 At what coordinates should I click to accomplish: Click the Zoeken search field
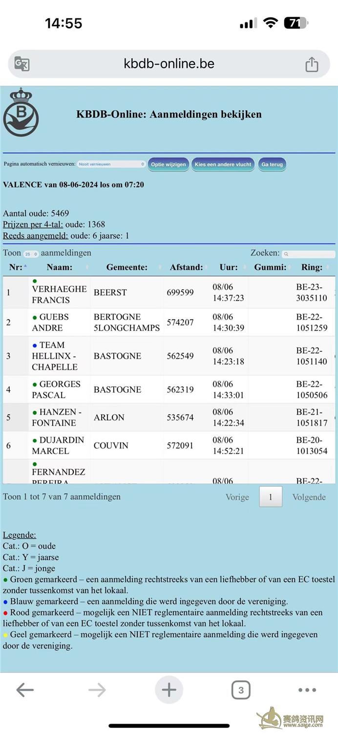click(309, 254)
